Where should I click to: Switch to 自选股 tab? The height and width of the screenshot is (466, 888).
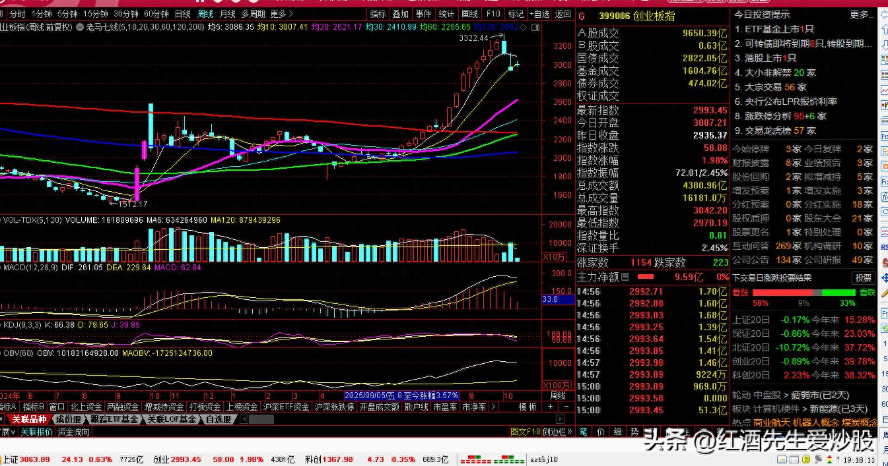(x=219, y=419)
